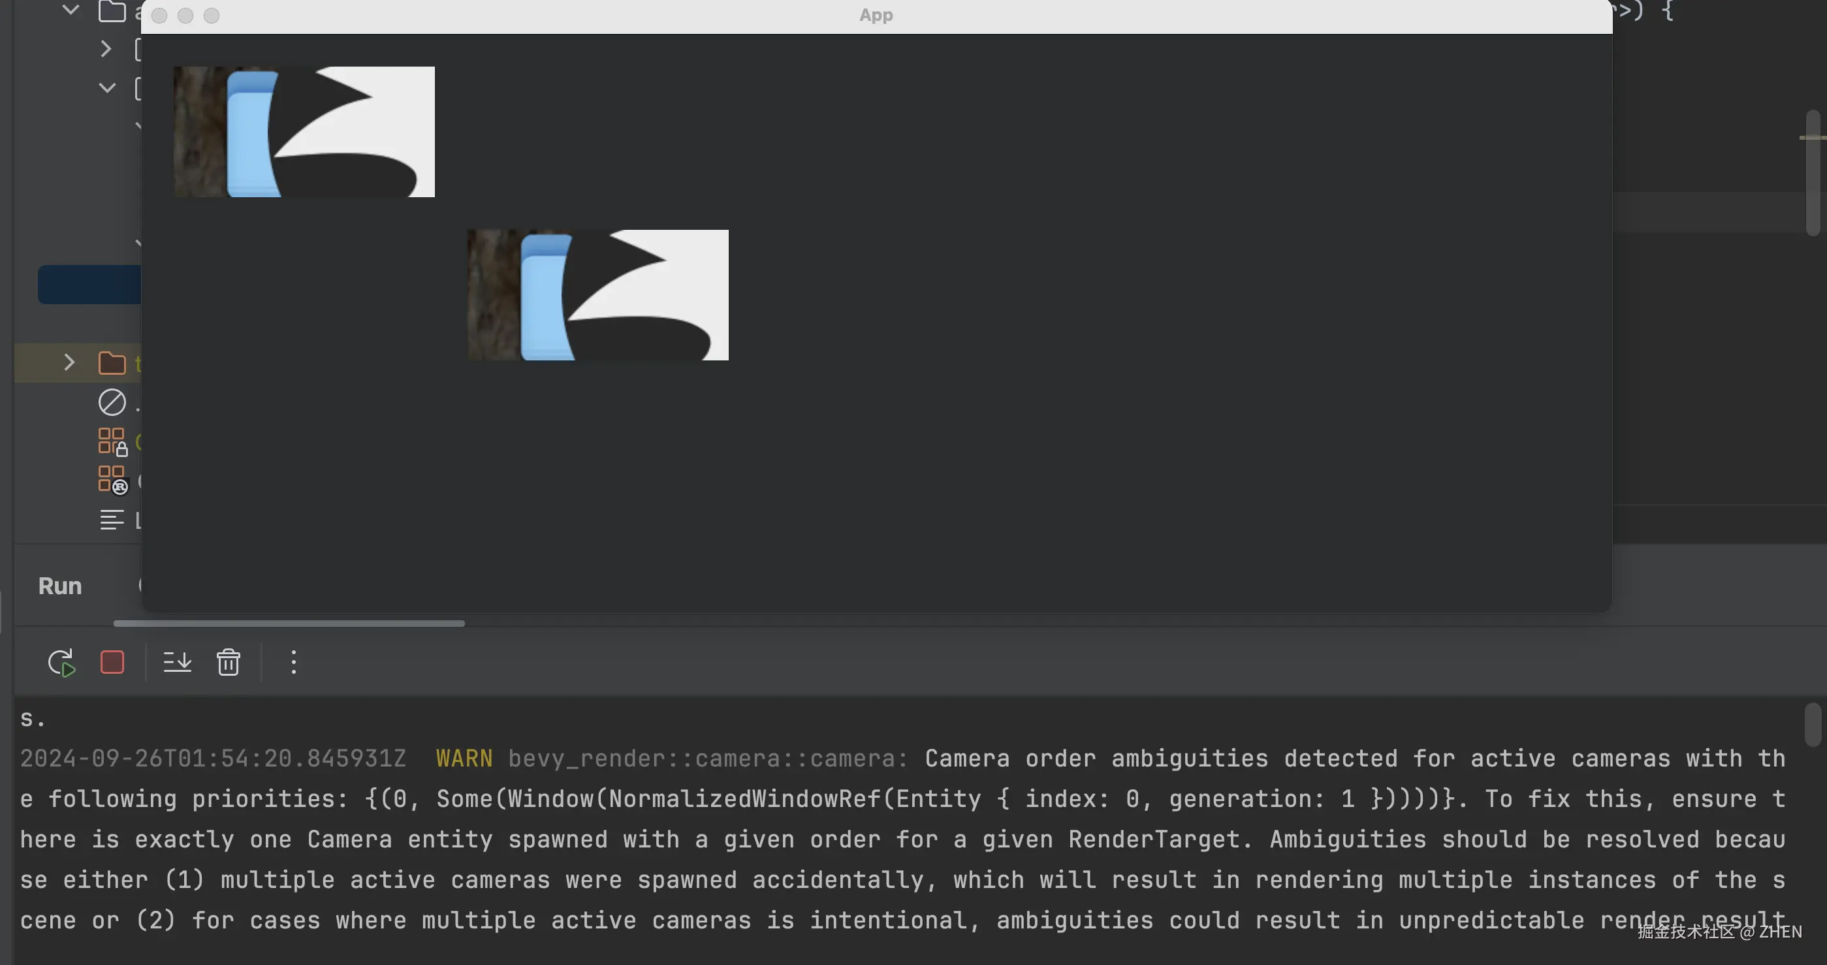Click the console's vertical scrollbar thumb
Viewport: 1827px width, 965px height.
tap(1812, 724)
